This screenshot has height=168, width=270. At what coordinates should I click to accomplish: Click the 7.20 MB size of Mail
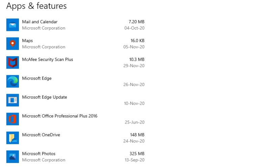click(x=136, y=22)
